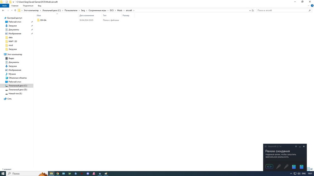The image size is (314, 176).
Task: Expand chevron after Serg in address bar
Action: (x=87, y=10)
